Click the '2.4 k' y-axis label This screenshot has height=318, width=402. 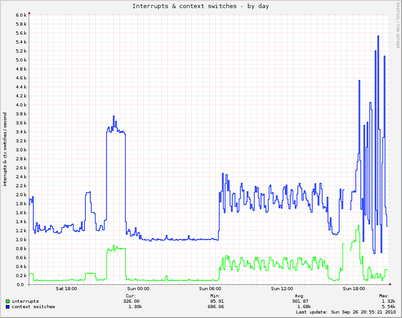click(x=21, y=177)
